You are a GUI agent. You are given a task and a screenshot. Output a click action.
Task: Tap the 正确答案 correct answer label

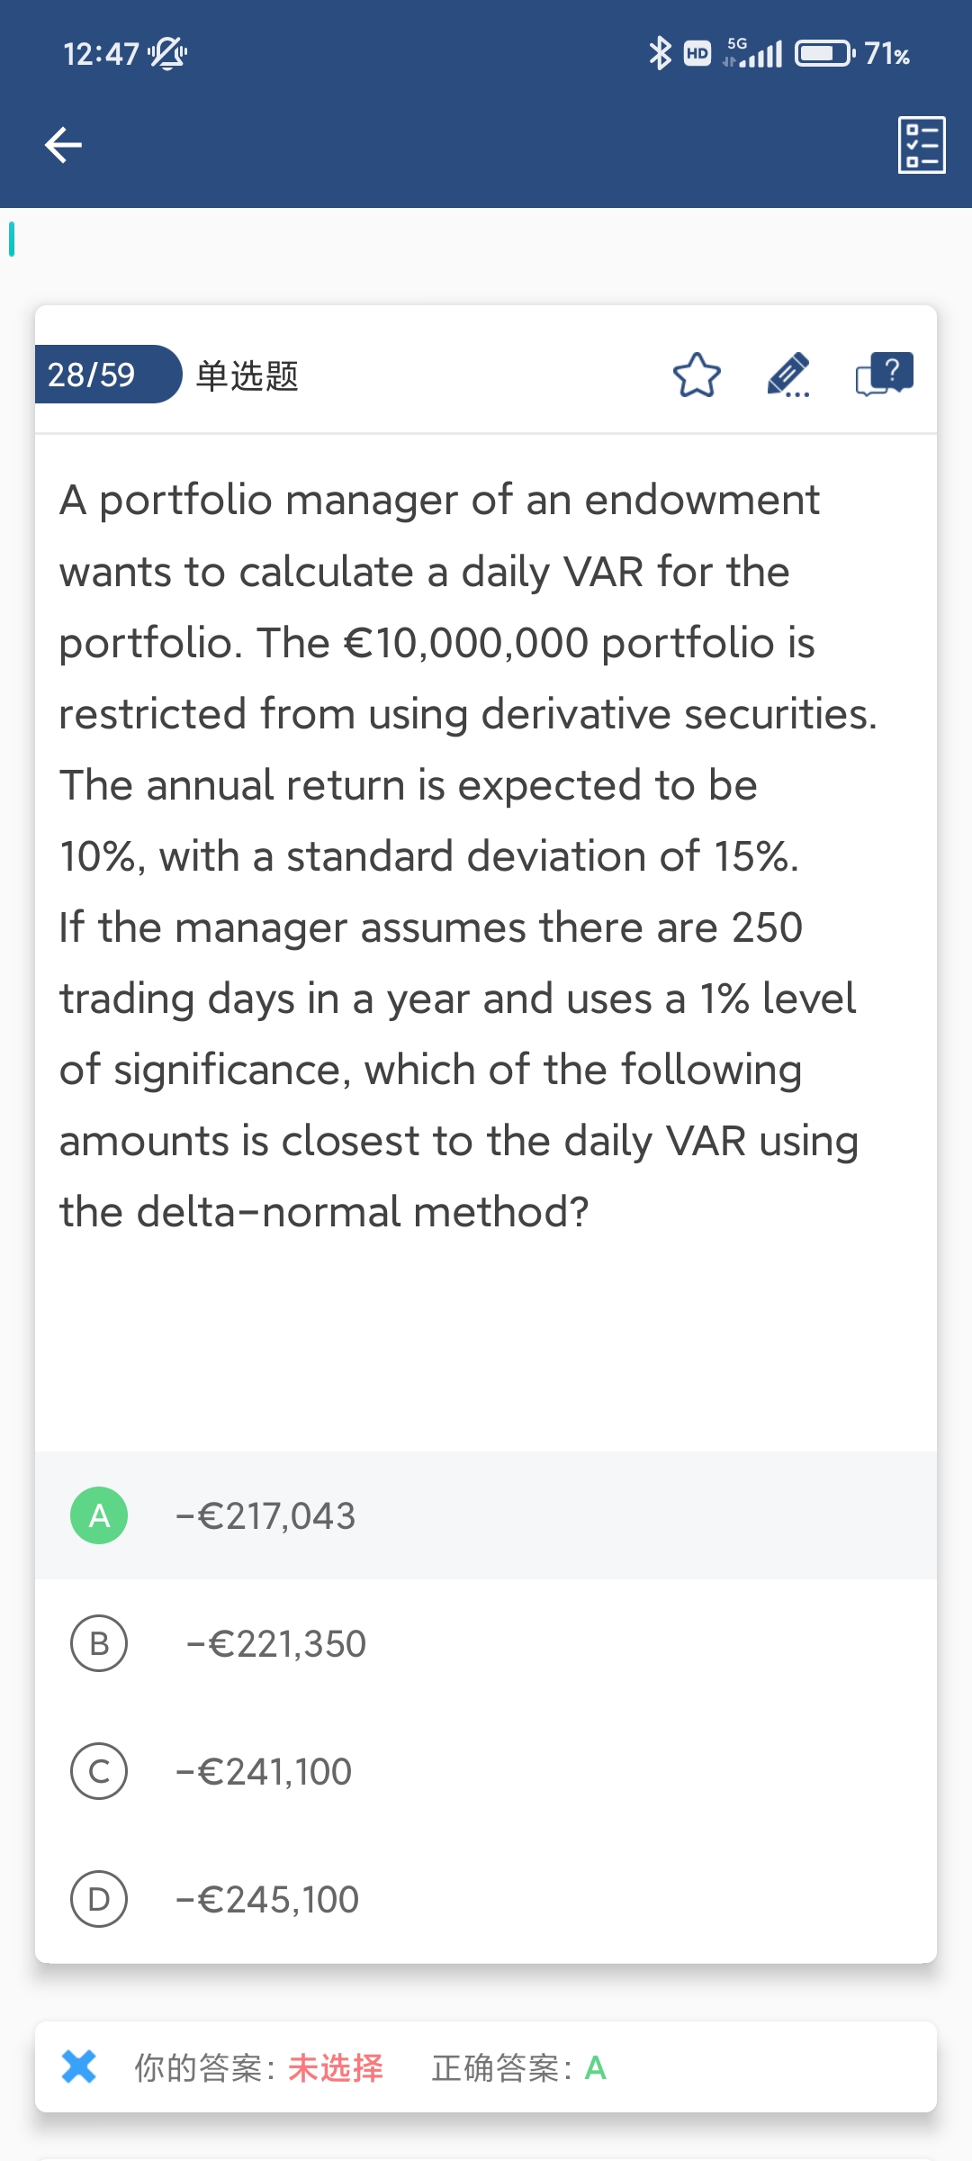click(500, 2068)
